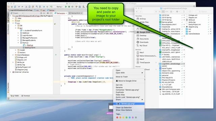The height and width of the screenshot is (121, 216).
Task: Click the Copy icon in IntelliJ toolbar
Action: pos(29,7)
